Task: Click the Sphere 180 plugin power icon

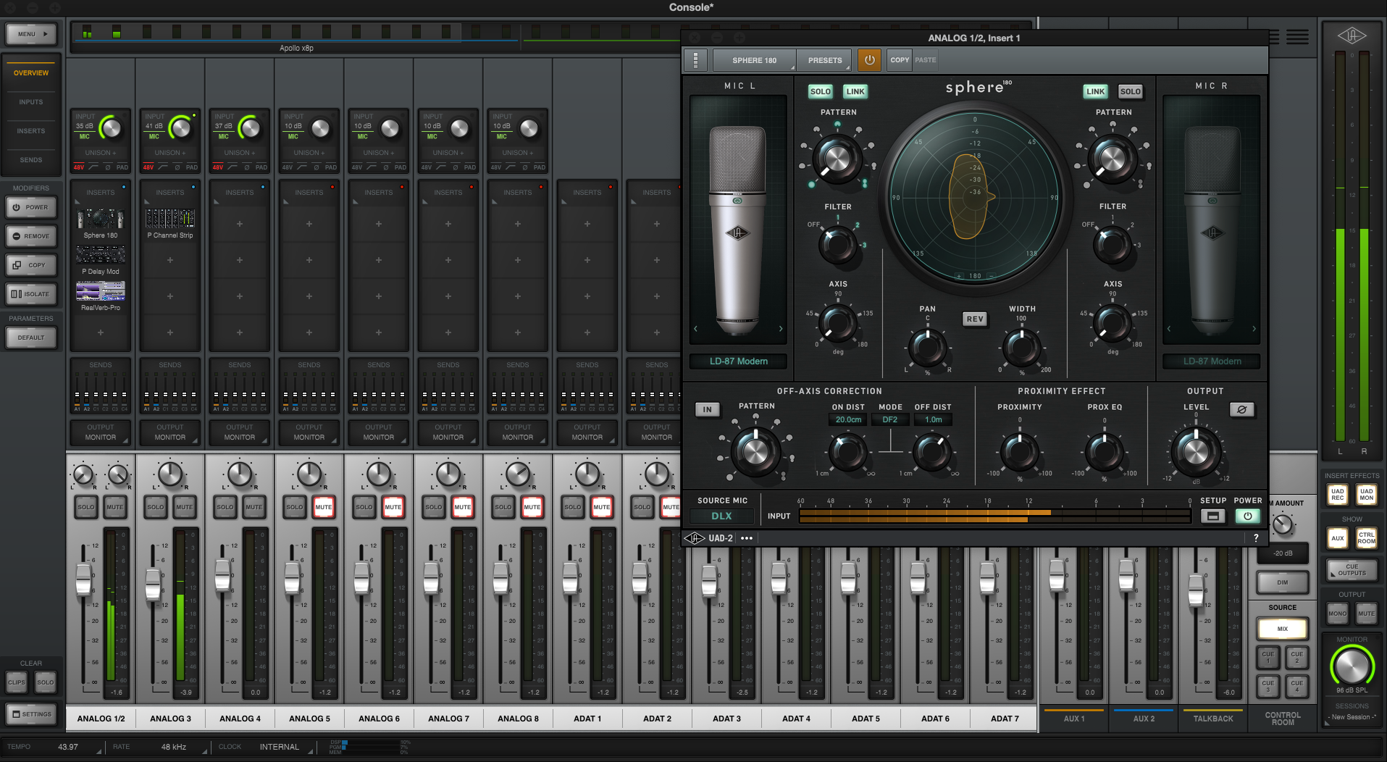Action: coord(869,60)
